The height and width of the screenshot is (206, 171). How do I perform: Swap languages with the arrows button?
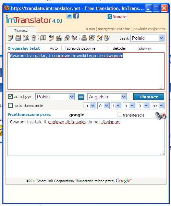click(81, 97)
